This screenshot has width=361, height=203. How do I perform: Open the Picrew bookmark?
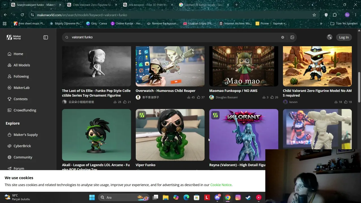click(262, 23)
